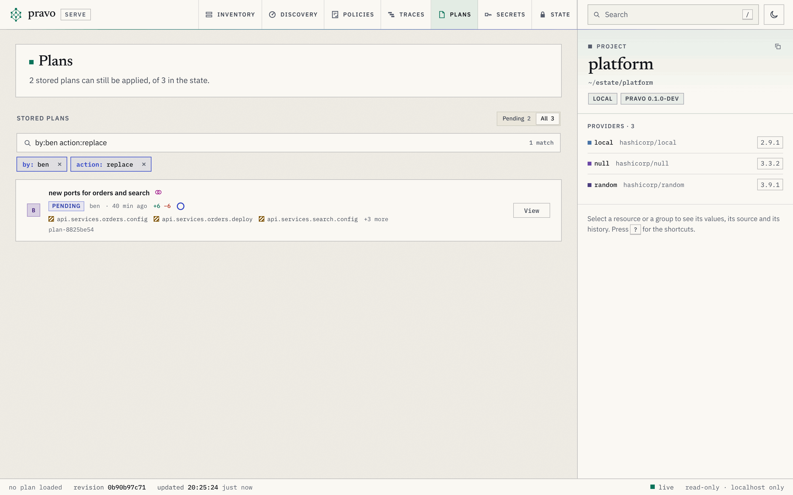793x495 pixels.
Task: Click the SERVE badge
Action: [x=75, y=14]
